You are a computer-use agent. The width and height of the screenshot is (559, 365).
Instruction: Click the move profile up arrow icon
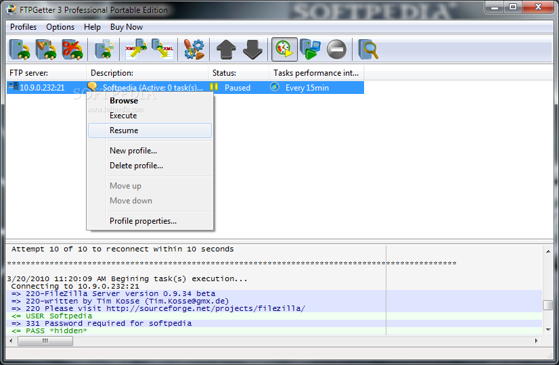pyautogui.click(x=226, y=49)
